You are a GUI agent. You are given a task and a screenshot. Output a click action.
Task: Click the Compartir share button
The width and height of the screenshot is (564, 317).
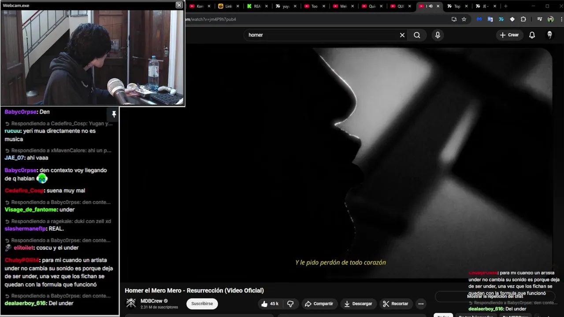point(319,304)
